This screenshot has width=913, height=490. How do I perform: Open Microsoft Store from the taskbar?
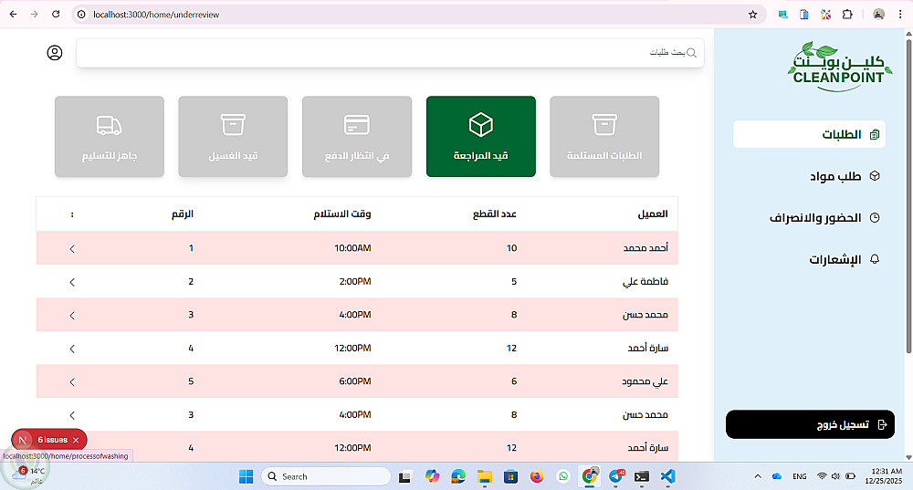pos(510,476)
